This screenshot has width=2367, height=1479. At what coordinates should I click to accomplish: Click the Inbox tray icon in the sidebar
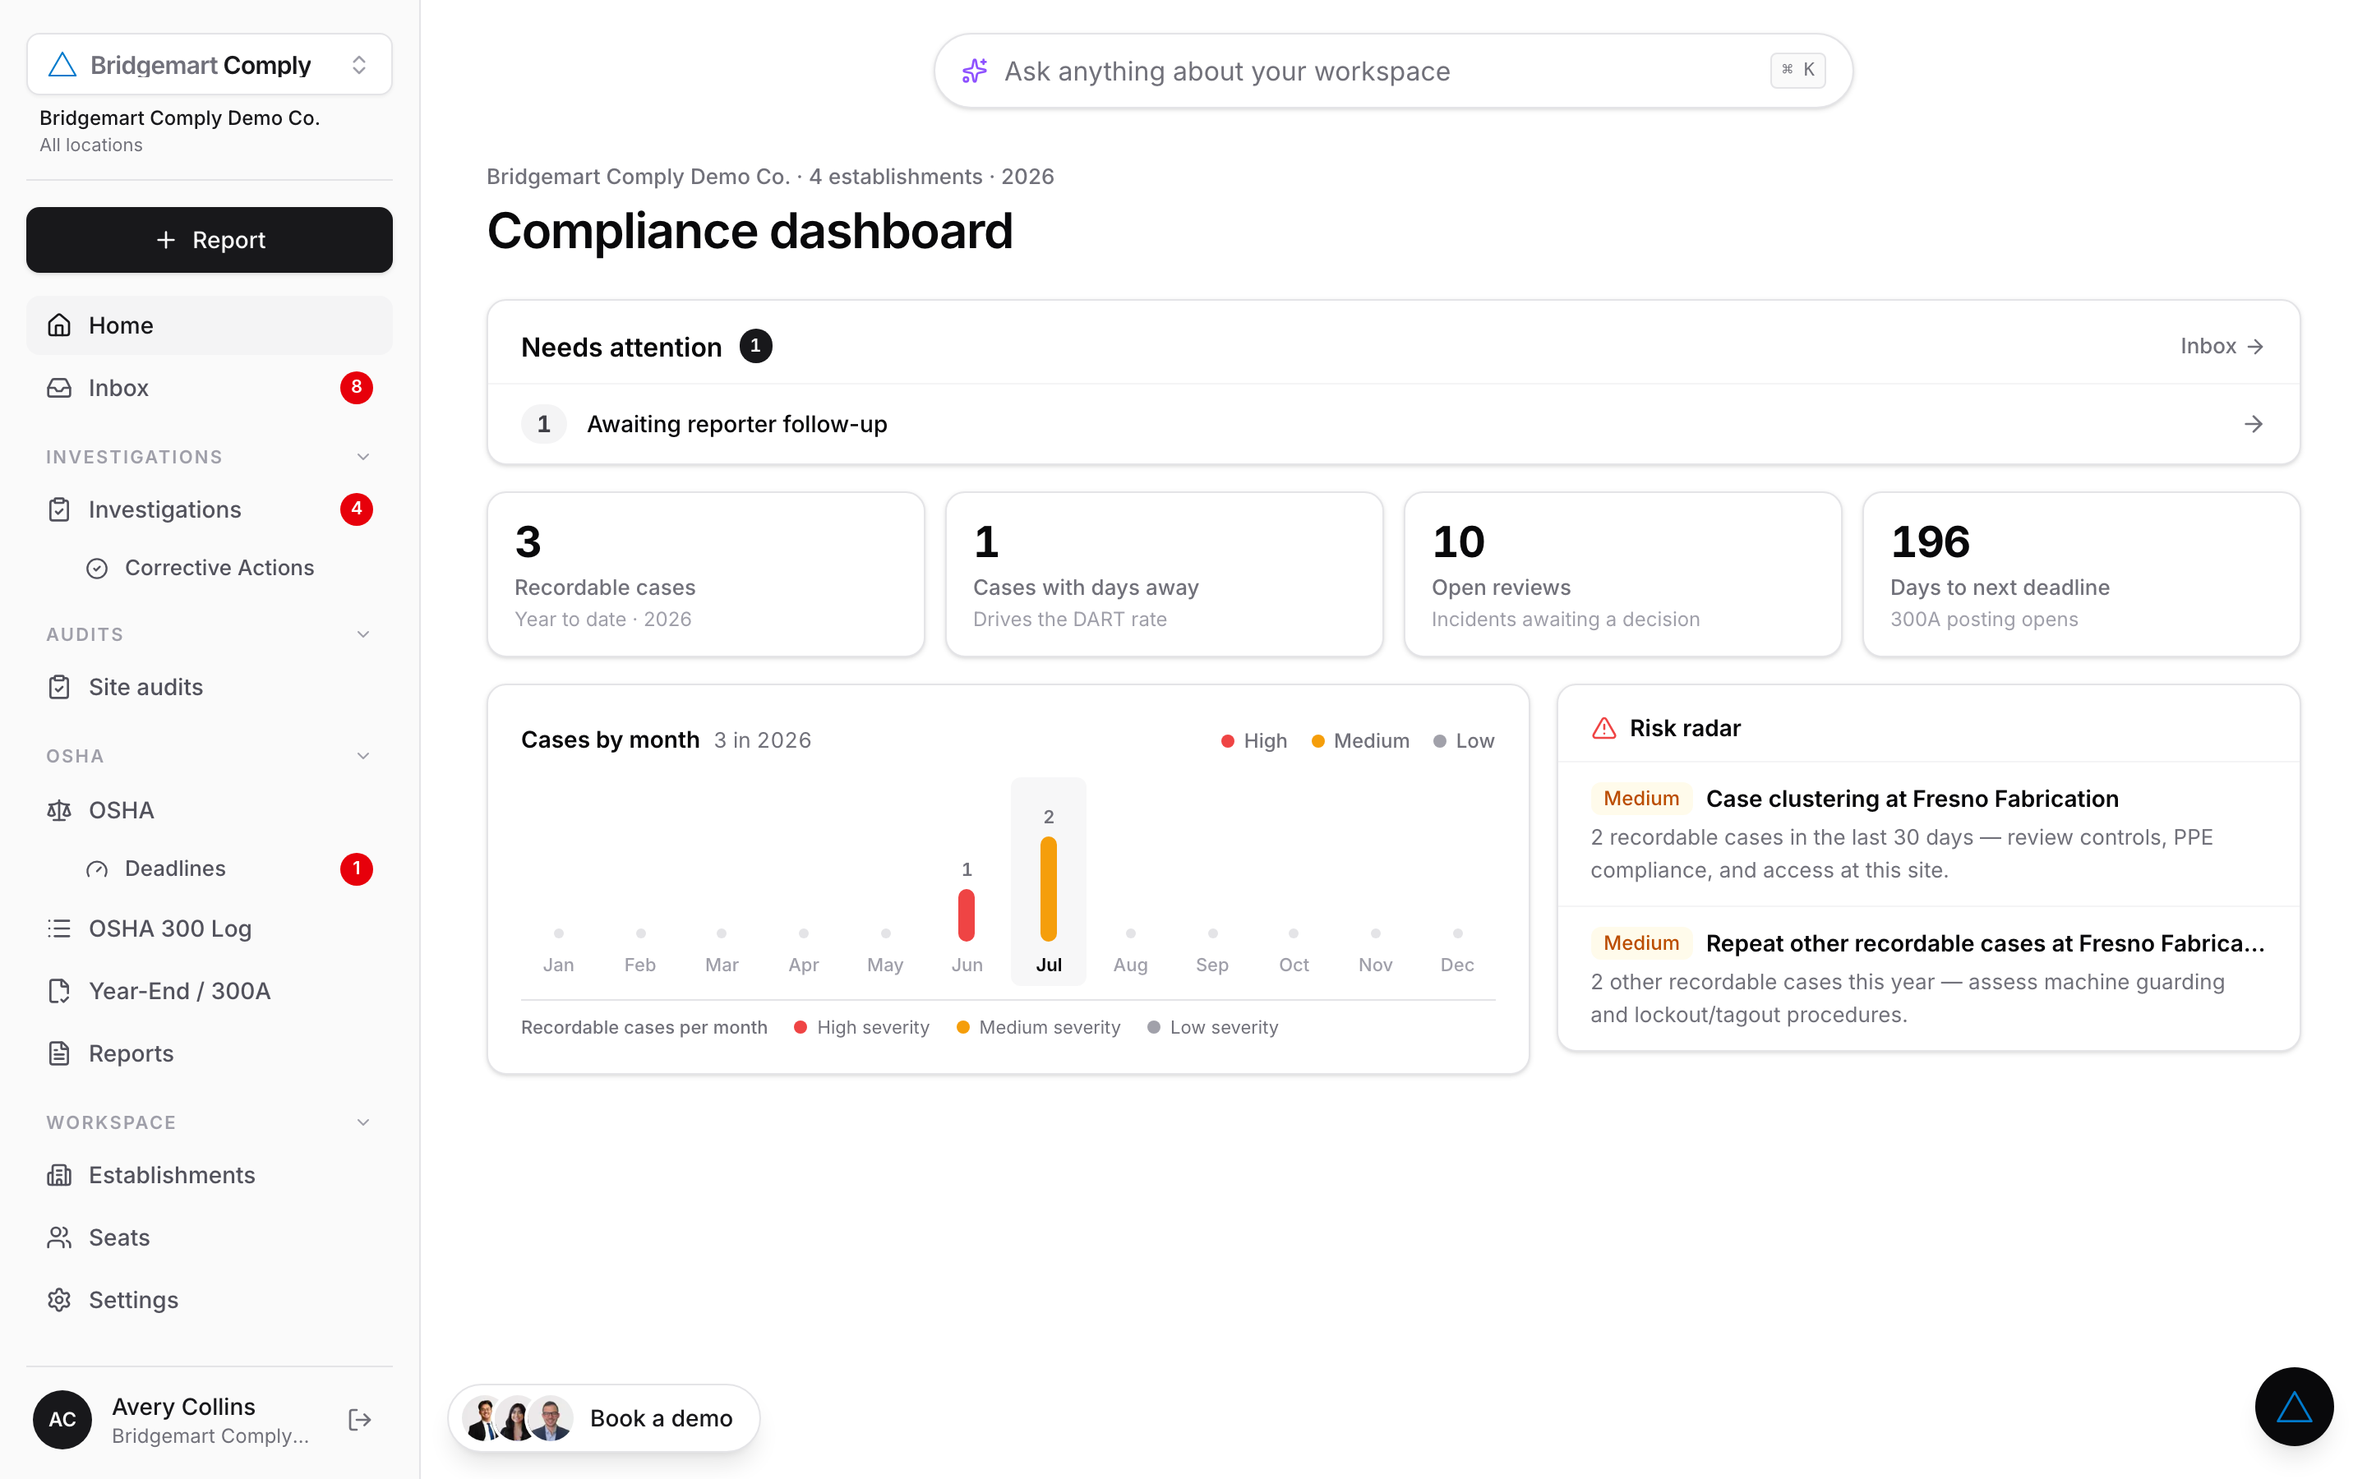(x=60, y=387)
